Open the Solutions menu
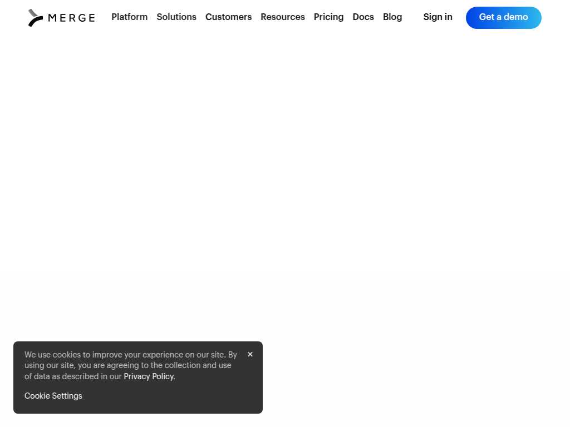The height and width of the screenshot is (427, 570). pyautogui.click(x=176, y=17)
